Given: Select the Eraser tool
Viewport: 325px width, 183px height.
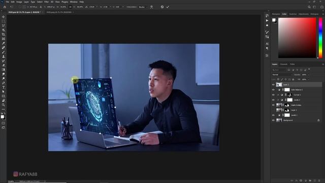Looking at the screenshot, I should [x=4, y=66].
